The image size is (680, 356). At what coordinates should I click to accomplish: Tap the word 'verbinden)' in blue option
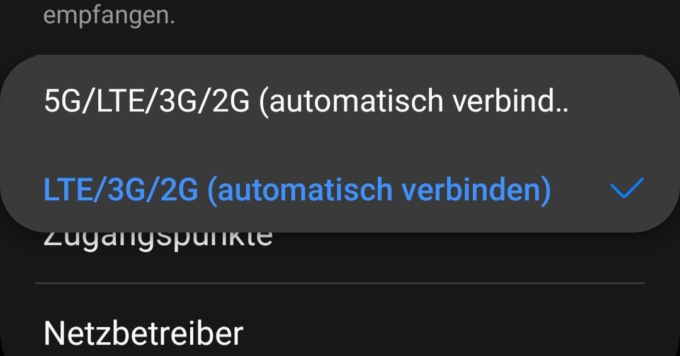click(476, 190)
